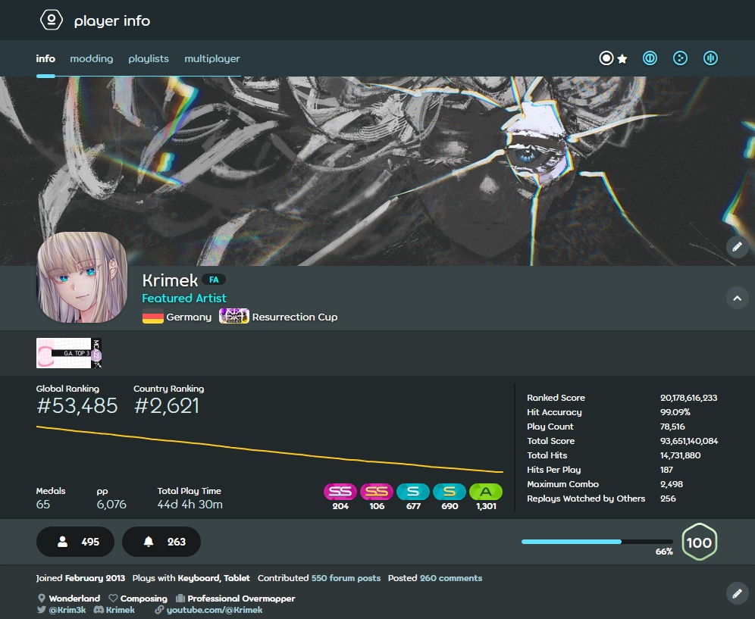Open the youtube.com/@Krimek link

click(215, 610)
